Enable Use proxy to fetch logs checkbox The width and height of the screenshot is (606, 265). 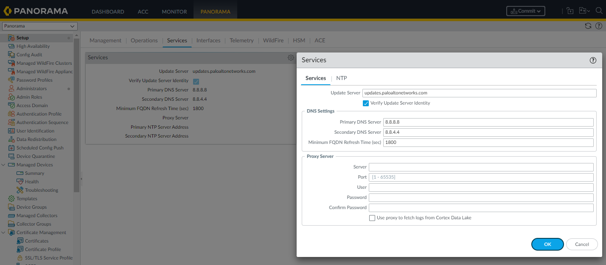pos(372,218)
